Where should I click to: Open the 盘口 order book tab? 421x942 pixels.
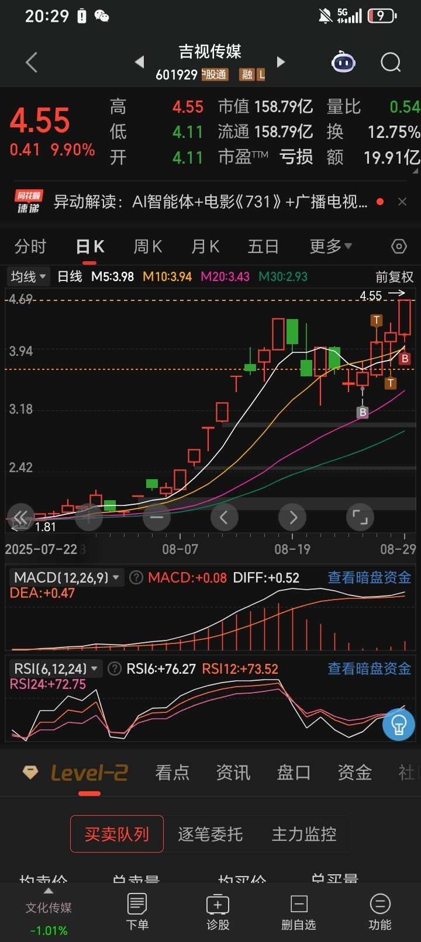294,773
